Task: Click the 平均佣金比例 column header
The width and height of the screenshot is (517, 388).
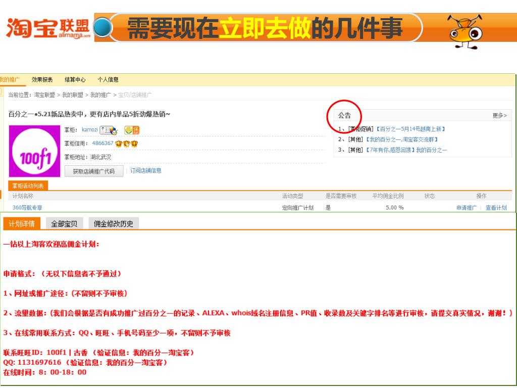Action: 388,196
